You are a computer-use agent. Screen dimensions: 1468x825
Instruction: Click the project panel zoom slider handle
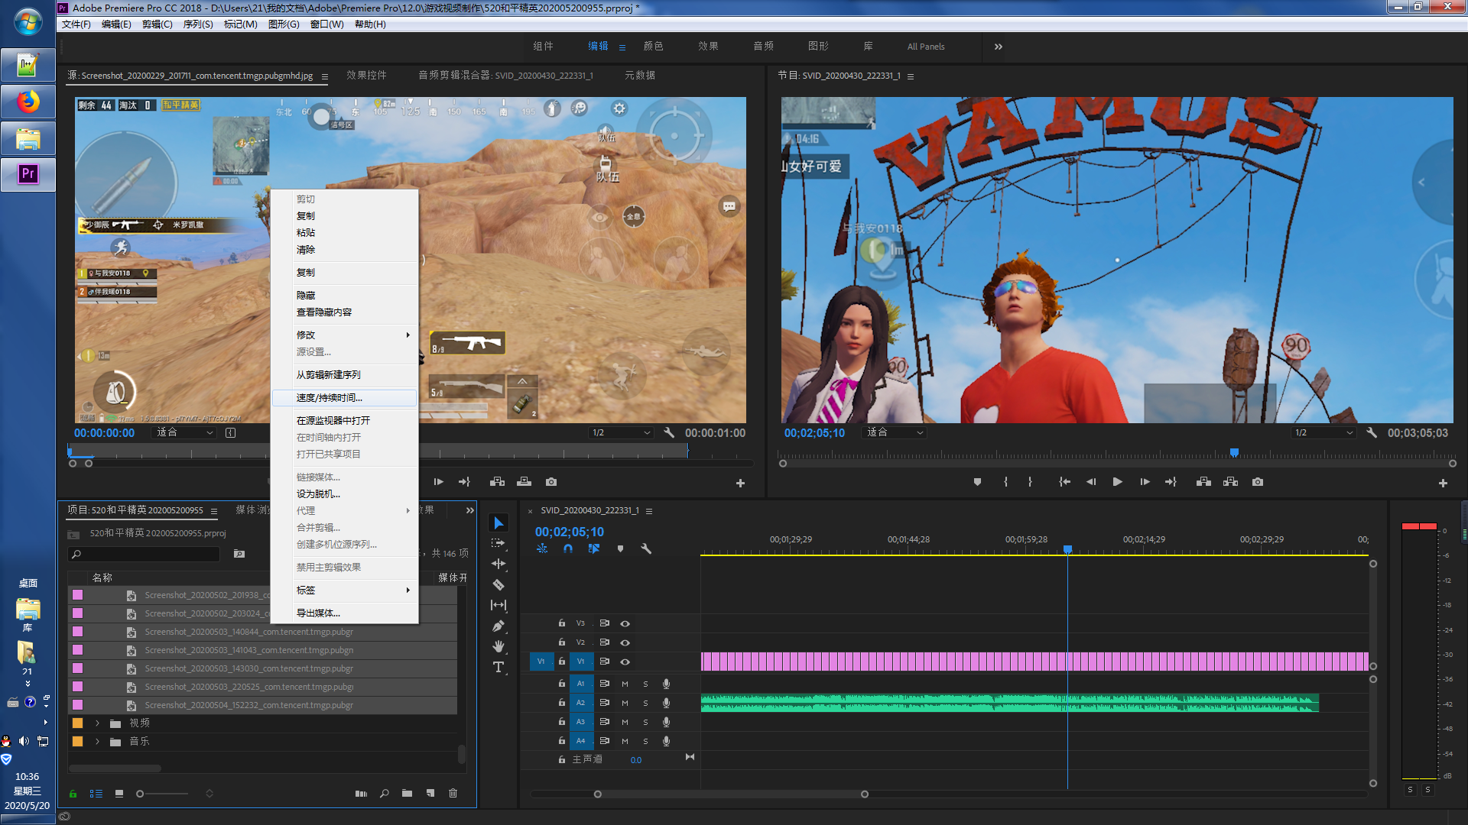click(x=140, y=794)
